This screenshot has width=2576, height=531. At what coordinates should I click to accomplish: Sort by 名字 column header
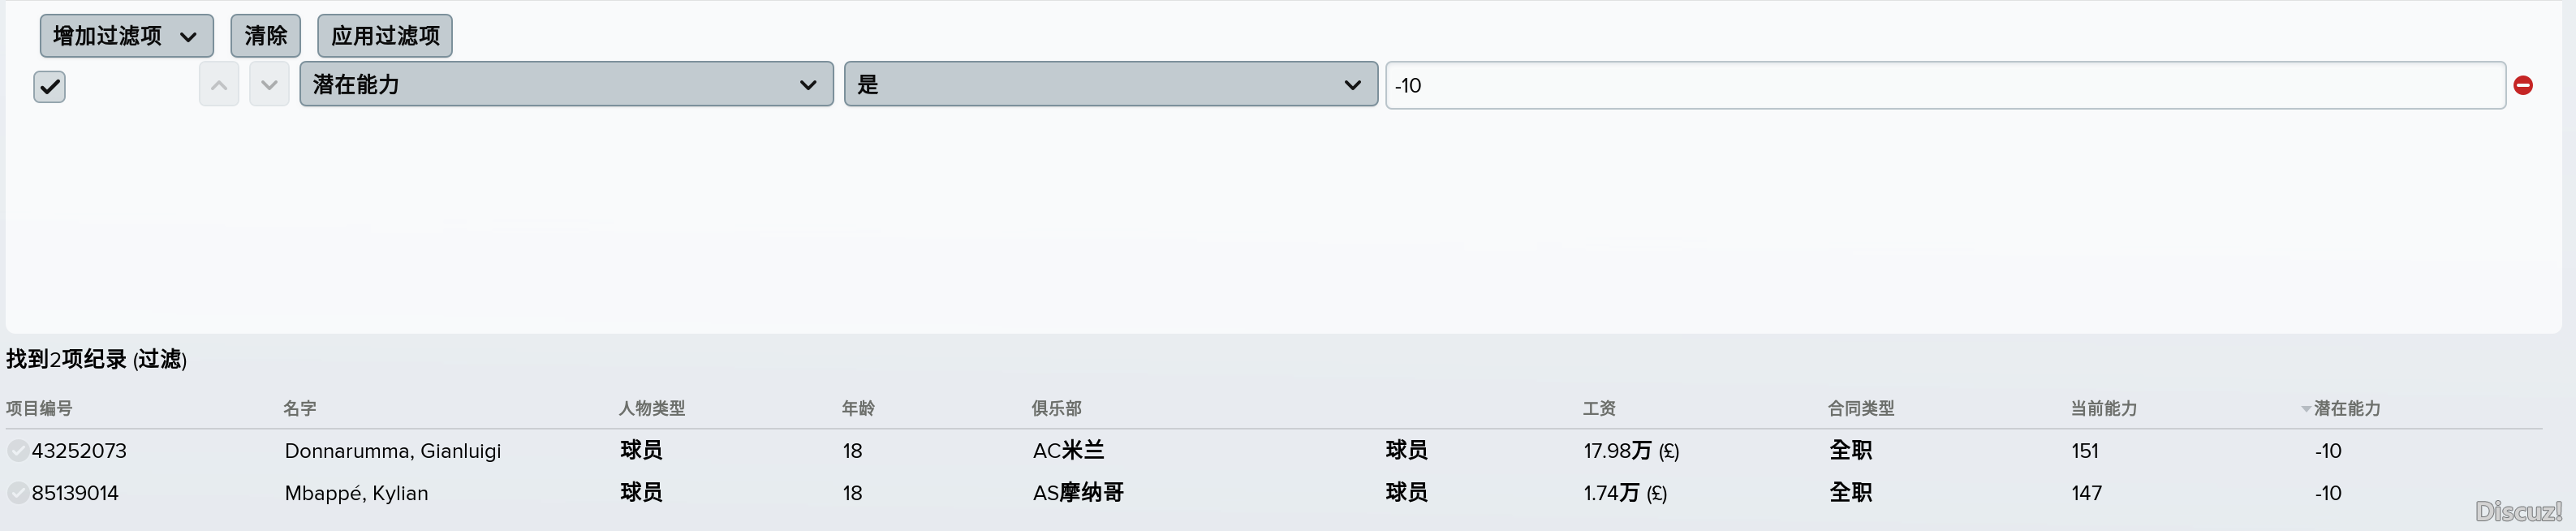pos(300,408)
